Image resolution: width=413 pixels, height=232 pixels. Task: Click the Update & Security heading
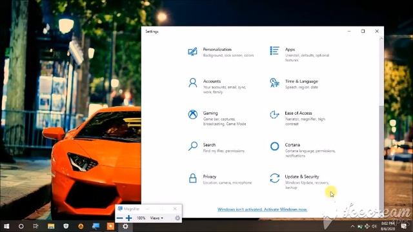pyautogui.click(x=302, y=177)
